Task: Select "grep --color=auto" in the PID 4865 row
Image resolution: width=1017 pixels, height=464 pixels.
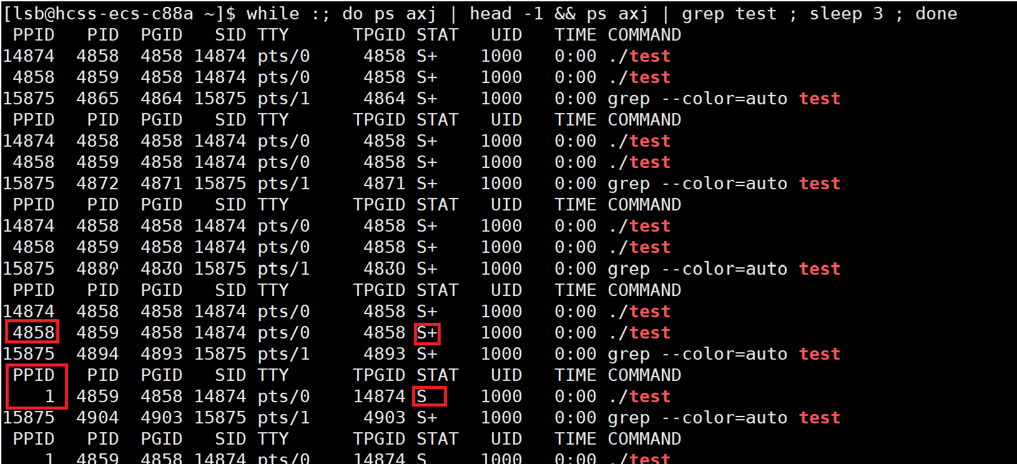Action: point(697,99)
